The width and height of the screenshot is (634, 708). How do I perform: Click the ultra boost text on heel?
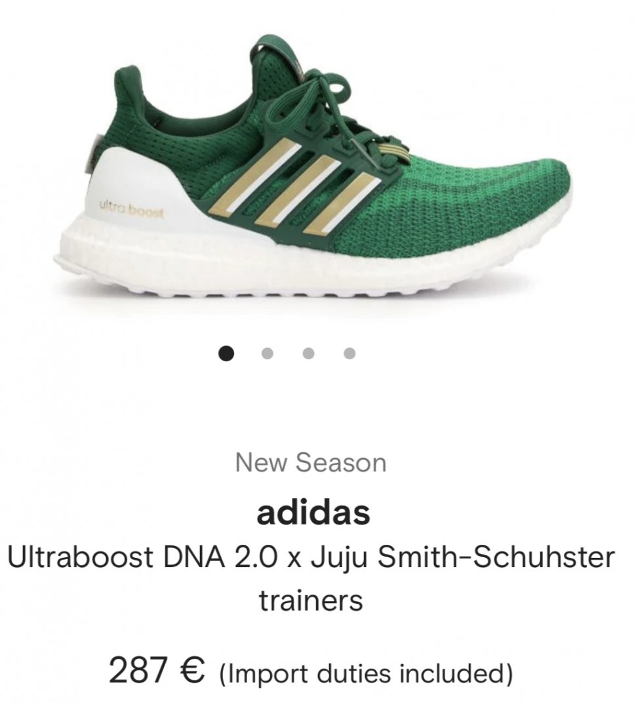coord(131,208)
